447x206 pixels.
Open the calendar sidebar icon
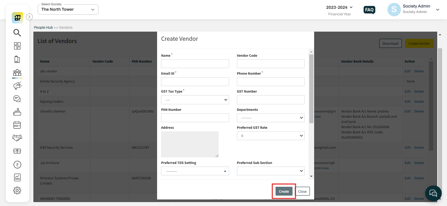[17, 125]
